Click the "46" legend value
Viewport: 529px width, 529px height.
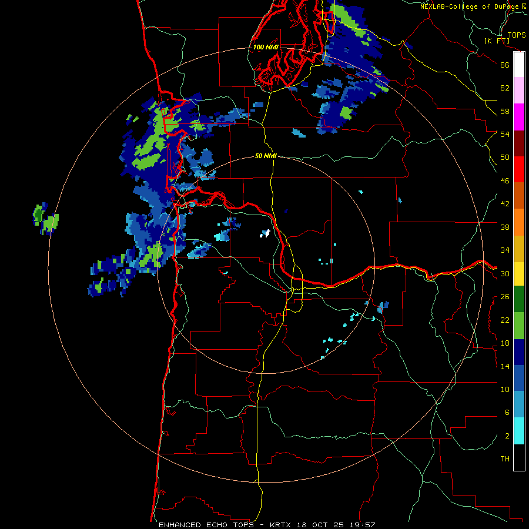[505, 181]
